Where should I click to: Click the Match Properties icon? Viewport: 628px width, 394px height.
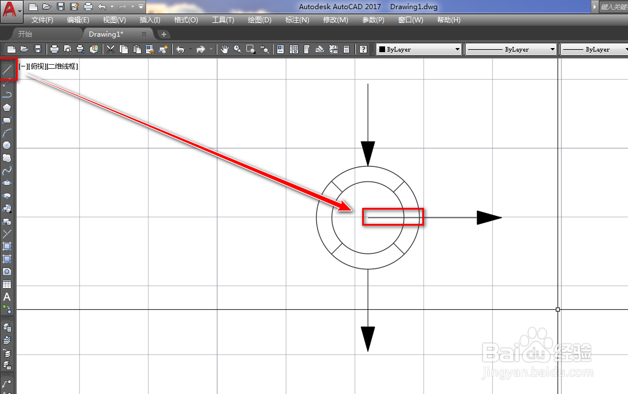pos(150,49)
